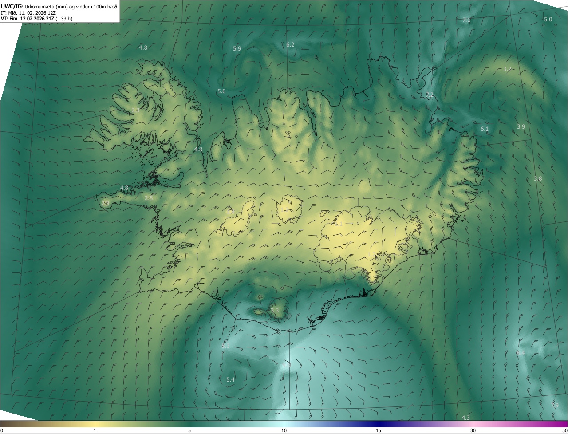Viewport: 568px width, 434px height.
Task: Click the "50" tick on the color scale
Action: click(x=564, y=430)
